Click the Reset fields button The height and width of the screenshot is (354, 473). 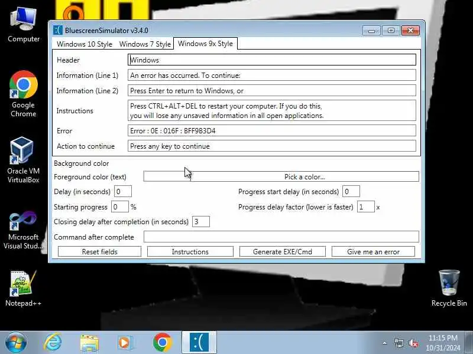(99, 252)
